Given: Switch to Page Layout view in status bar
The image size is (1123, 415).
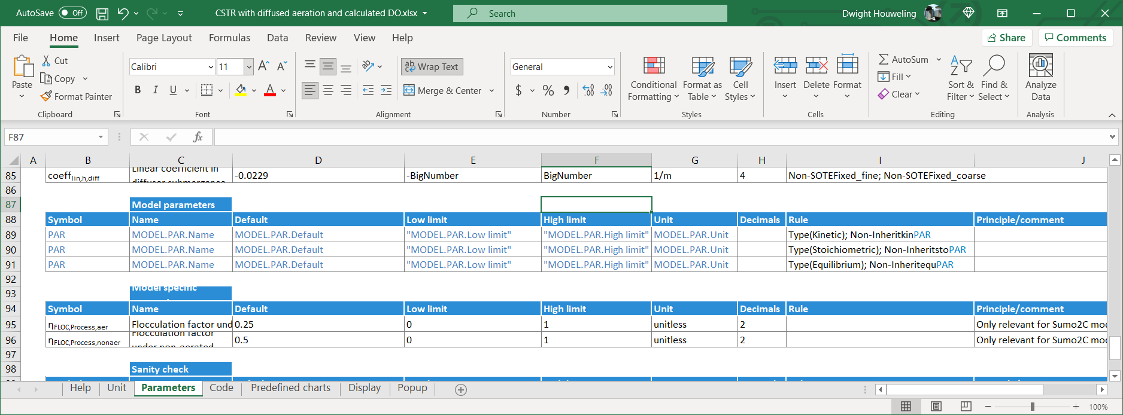Looking at the screenshot, I should point(936,407).
